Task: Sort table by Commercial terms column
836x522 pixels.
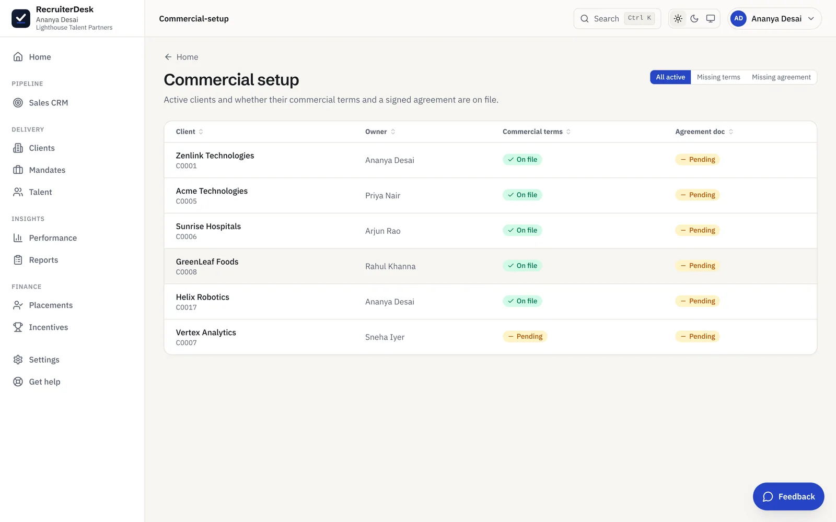Action: click(x=537, y=132)
